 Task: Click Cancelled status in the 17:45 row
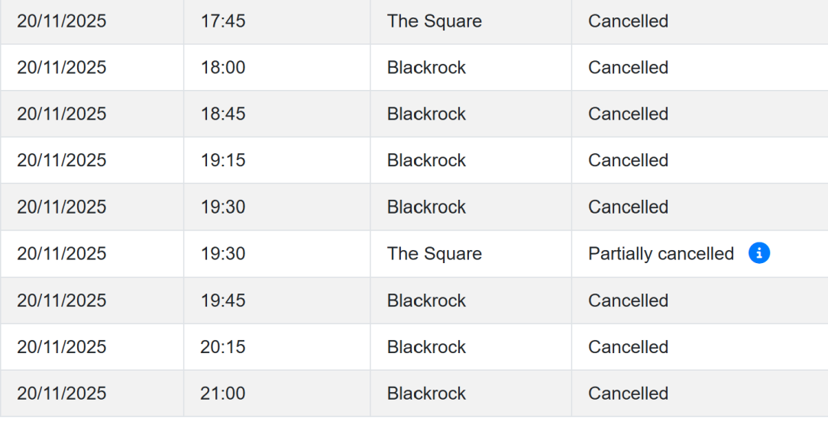tap(629, 21)
